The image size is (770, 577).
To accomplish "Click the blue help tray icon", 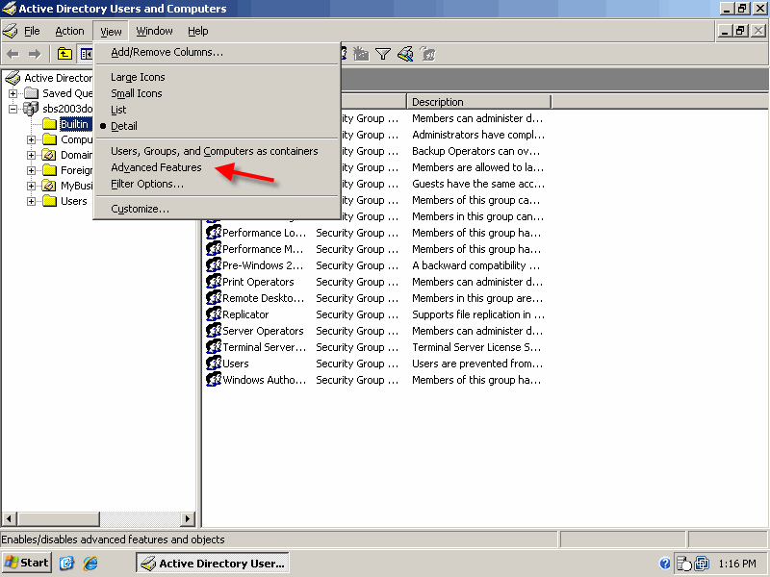I will [665, 564].
